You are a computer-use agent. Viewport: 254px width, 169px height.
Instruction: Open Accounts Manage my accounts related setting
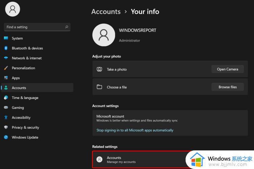pos(141,160)
